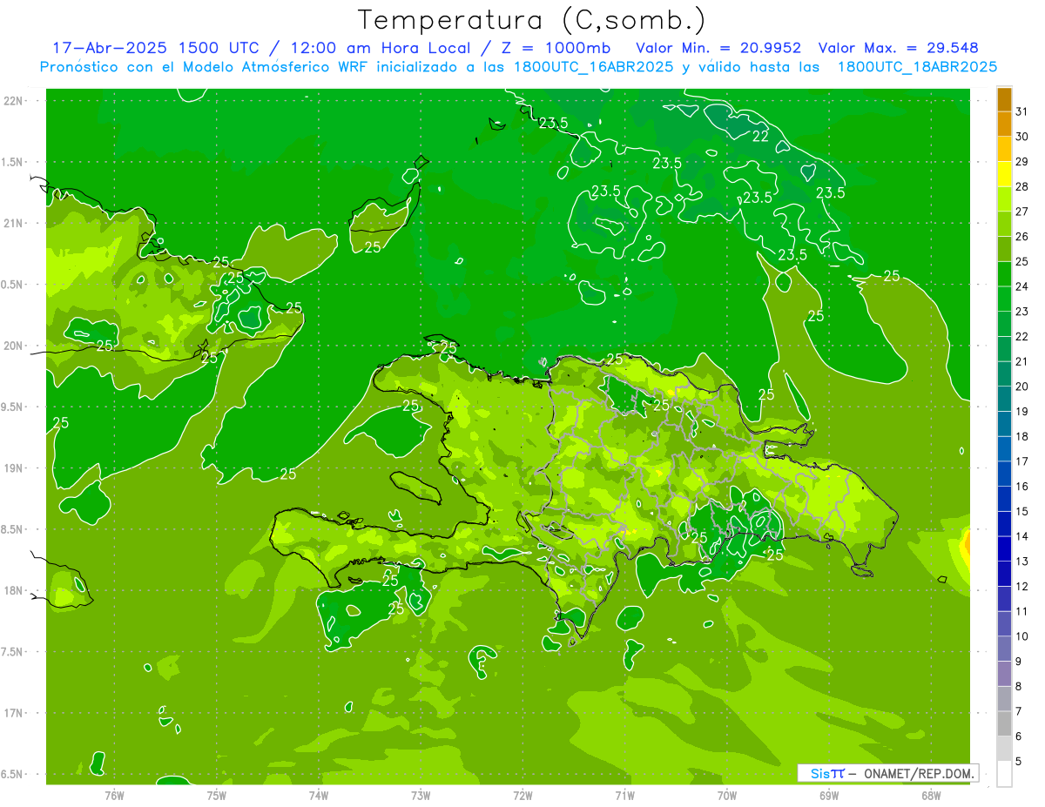Screen dimensions: 1045x807
Task: Click the "21N" latitude axis label
Action: 13,224
